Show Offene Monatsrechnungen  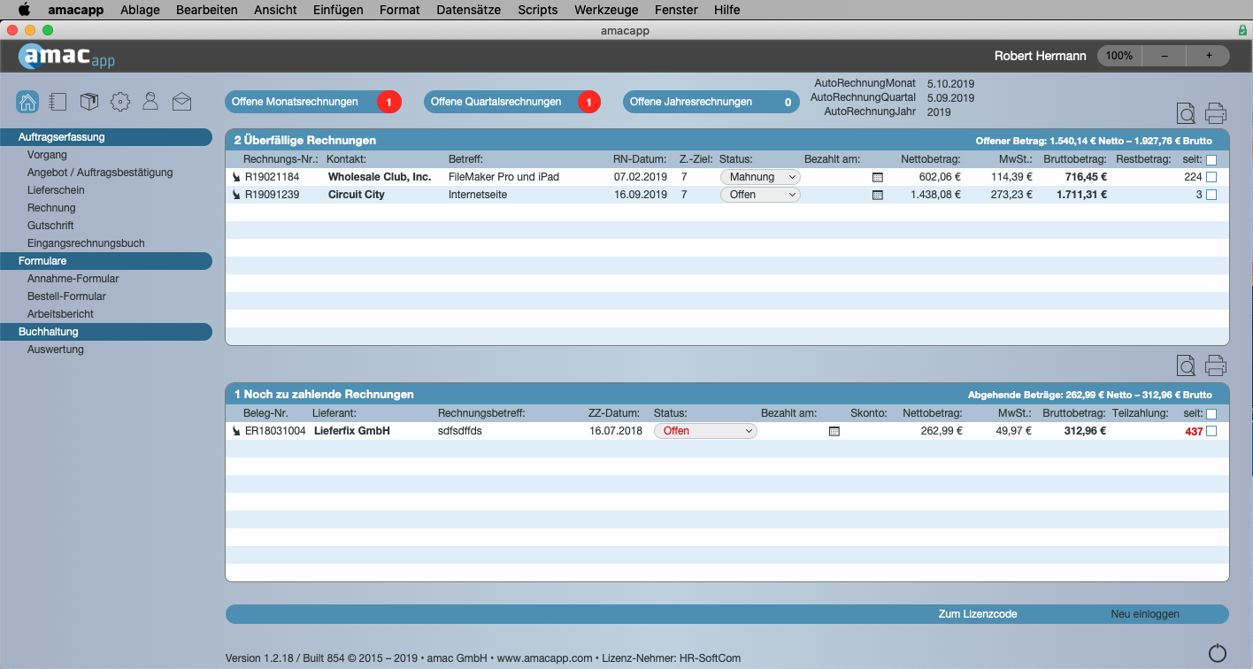(313, 102)
